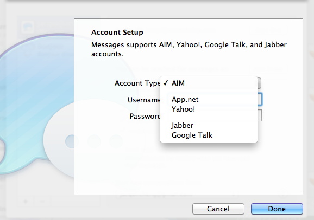Confirm account setup with Done
Image resolution: width=314 pixels, height=220 pixels.
pyautogui.click(x=277, y=209)
